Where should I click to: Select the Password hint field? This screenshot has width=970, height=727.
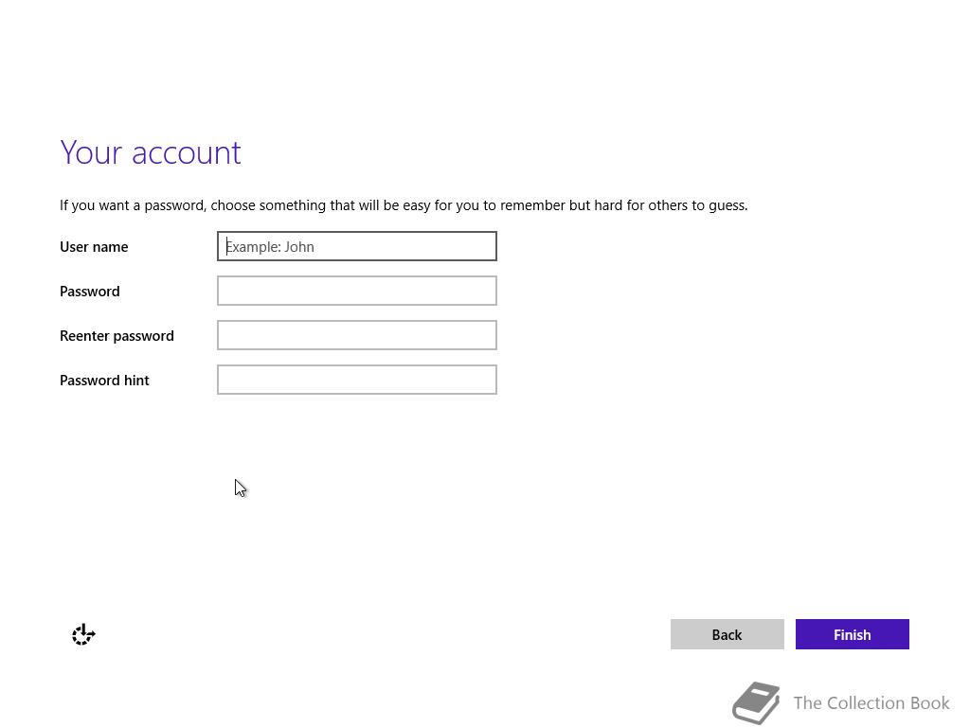[x=357, y=380]
